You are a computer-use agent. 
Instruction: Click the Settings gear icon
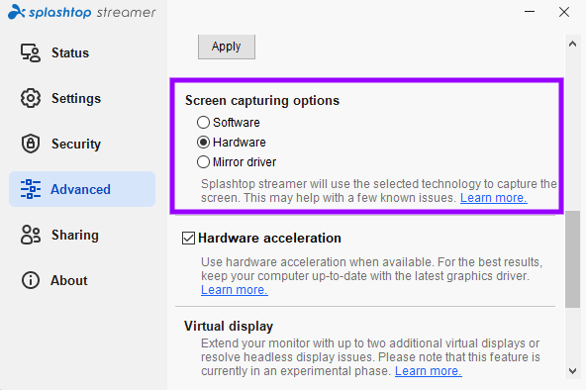click(31, 98)
